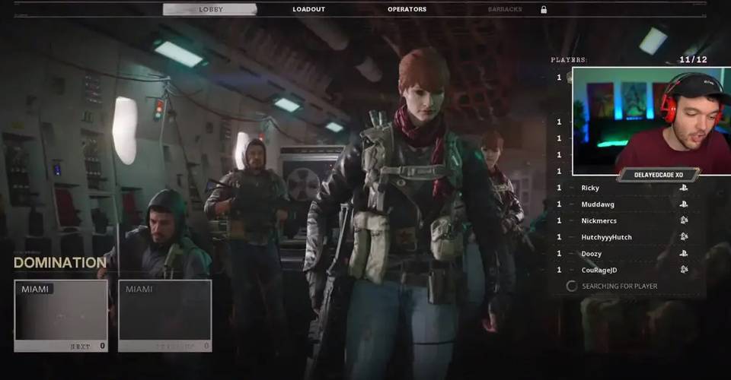Screen dimensions: 731x380
Task: Click the 11/12 player count
Action: [x=693, y=59]
